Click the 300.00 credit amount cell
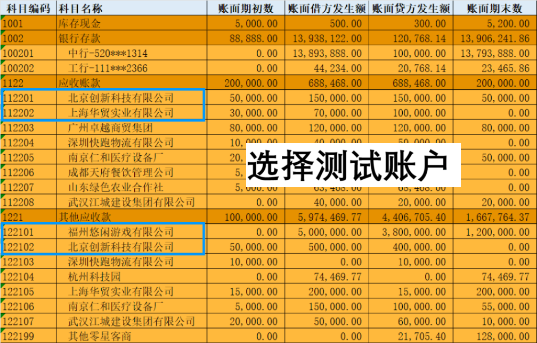Viewport: 537px width, 343px height. tap(411, 23)
